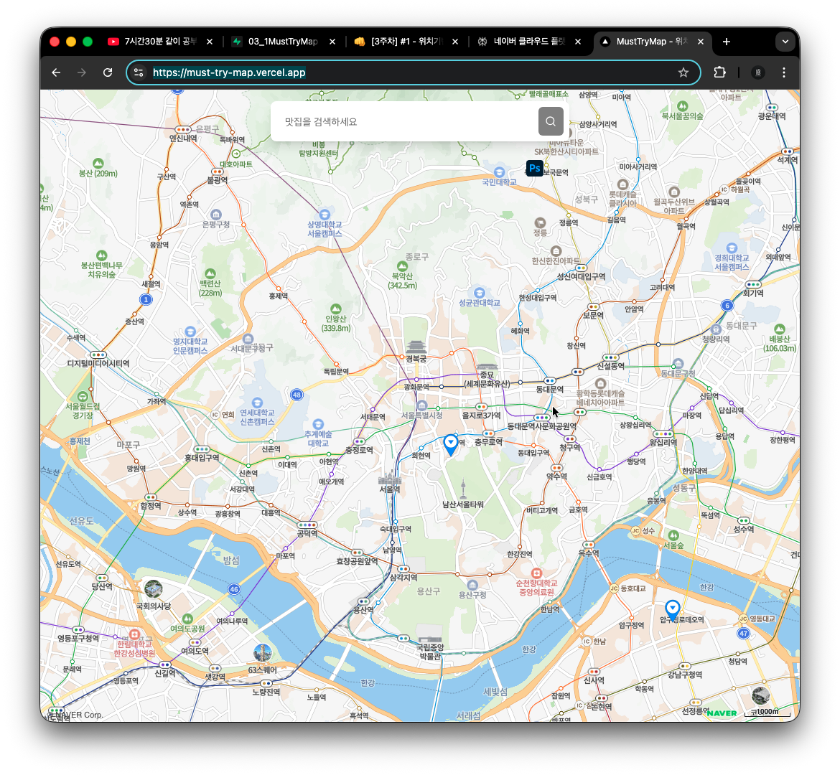Switch to the YouTube study stream tab
This screenshot has height=775, width=840.
point(158,42)
